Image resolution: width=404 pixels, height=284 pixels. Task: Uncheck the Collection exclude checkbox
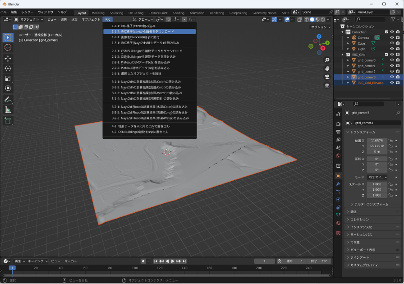pos(386,32)
